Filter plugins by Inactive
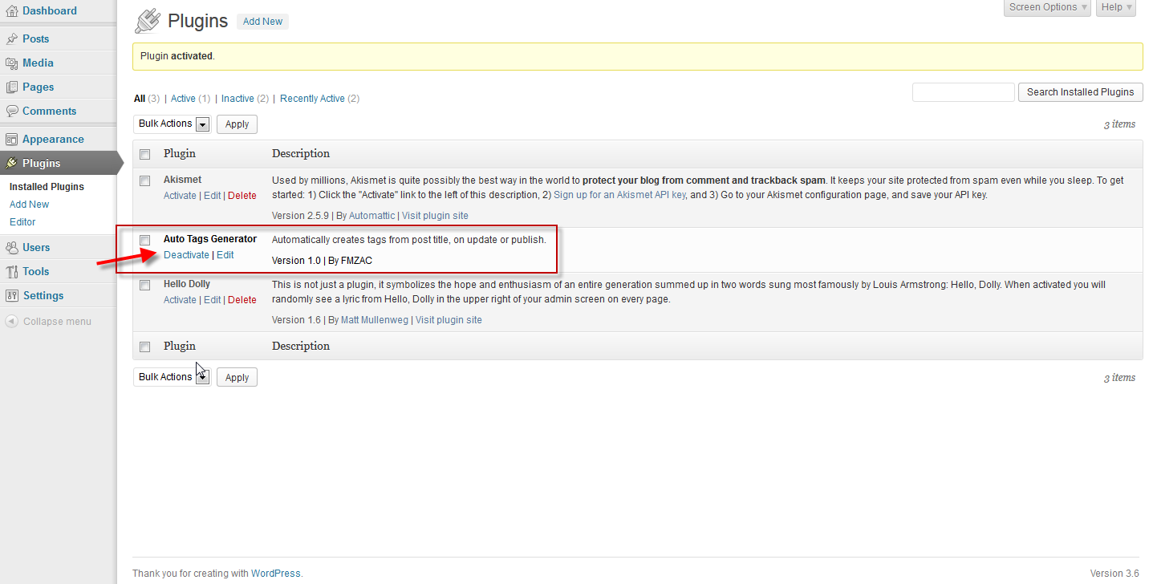Image resolution: width=1153 pixels, height=584 pixels. [x=238, y=99]
